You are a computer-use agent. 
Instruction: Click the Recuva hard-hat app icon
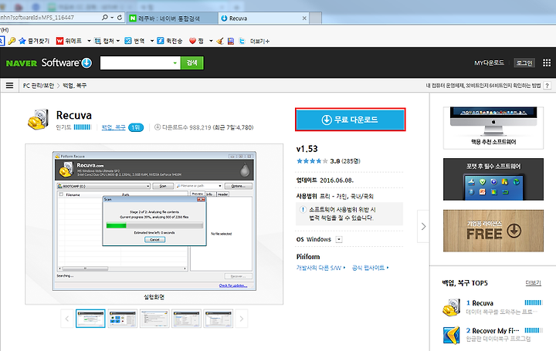tap(38, 119)
